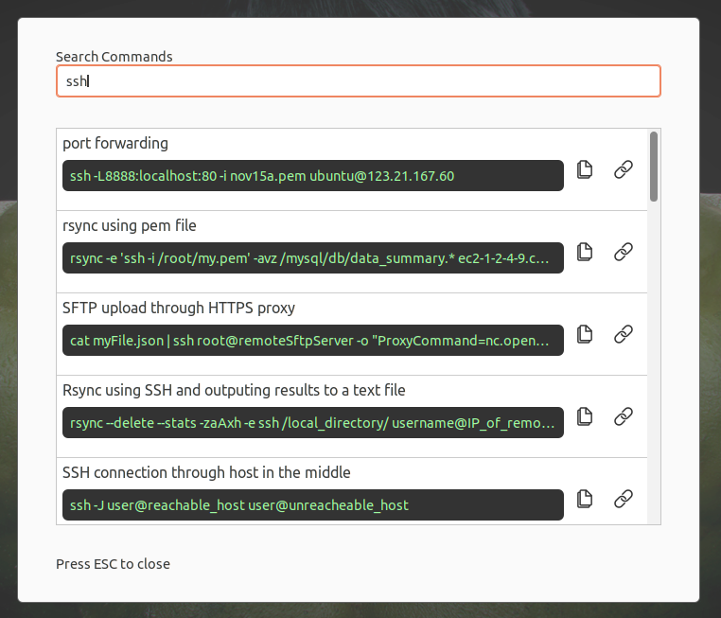
Task: Click the Search Commands input field
Action: pos(358,81)
